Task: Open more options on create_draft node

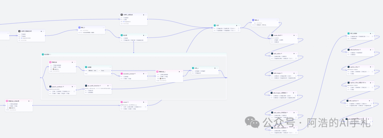Action: (x=296, y=35)
